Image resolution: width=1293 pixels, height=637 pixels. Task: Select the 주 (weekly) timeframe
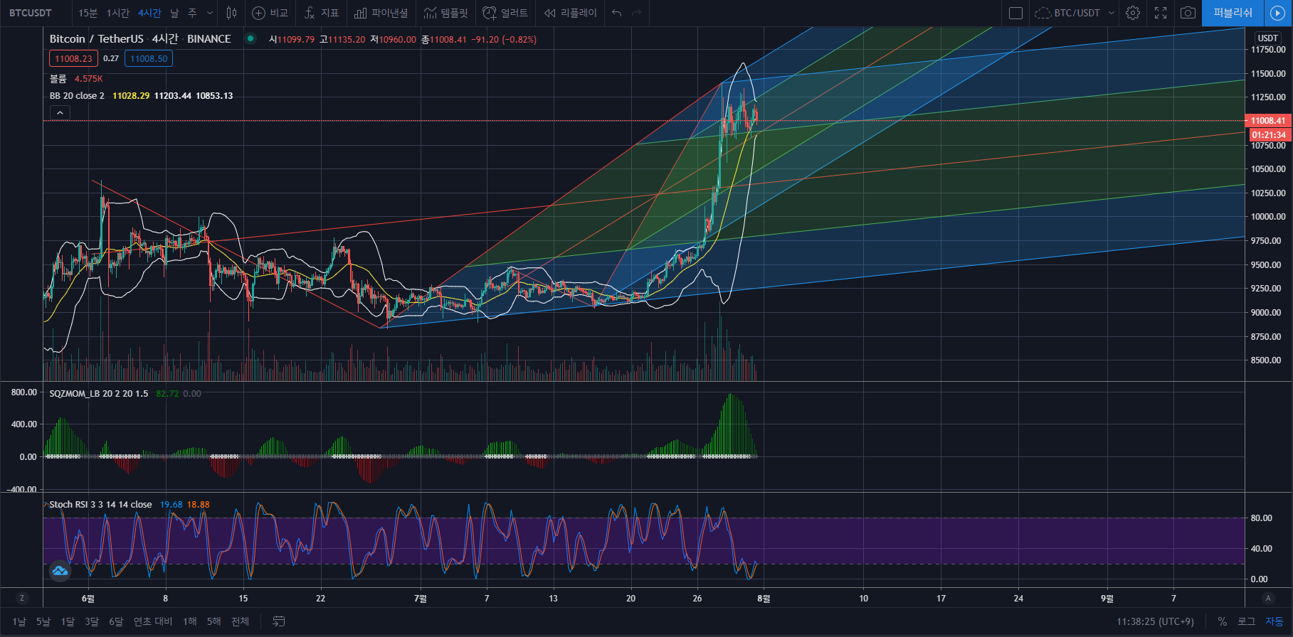pyautogui.click(x=192, y=13)
